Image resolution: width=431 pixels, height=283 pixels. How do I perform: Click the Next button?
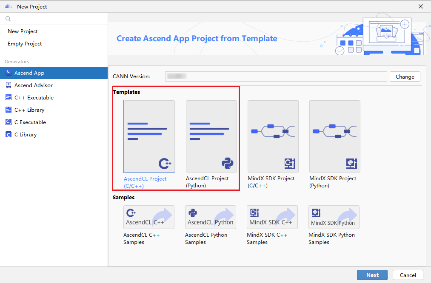(372, 275)
